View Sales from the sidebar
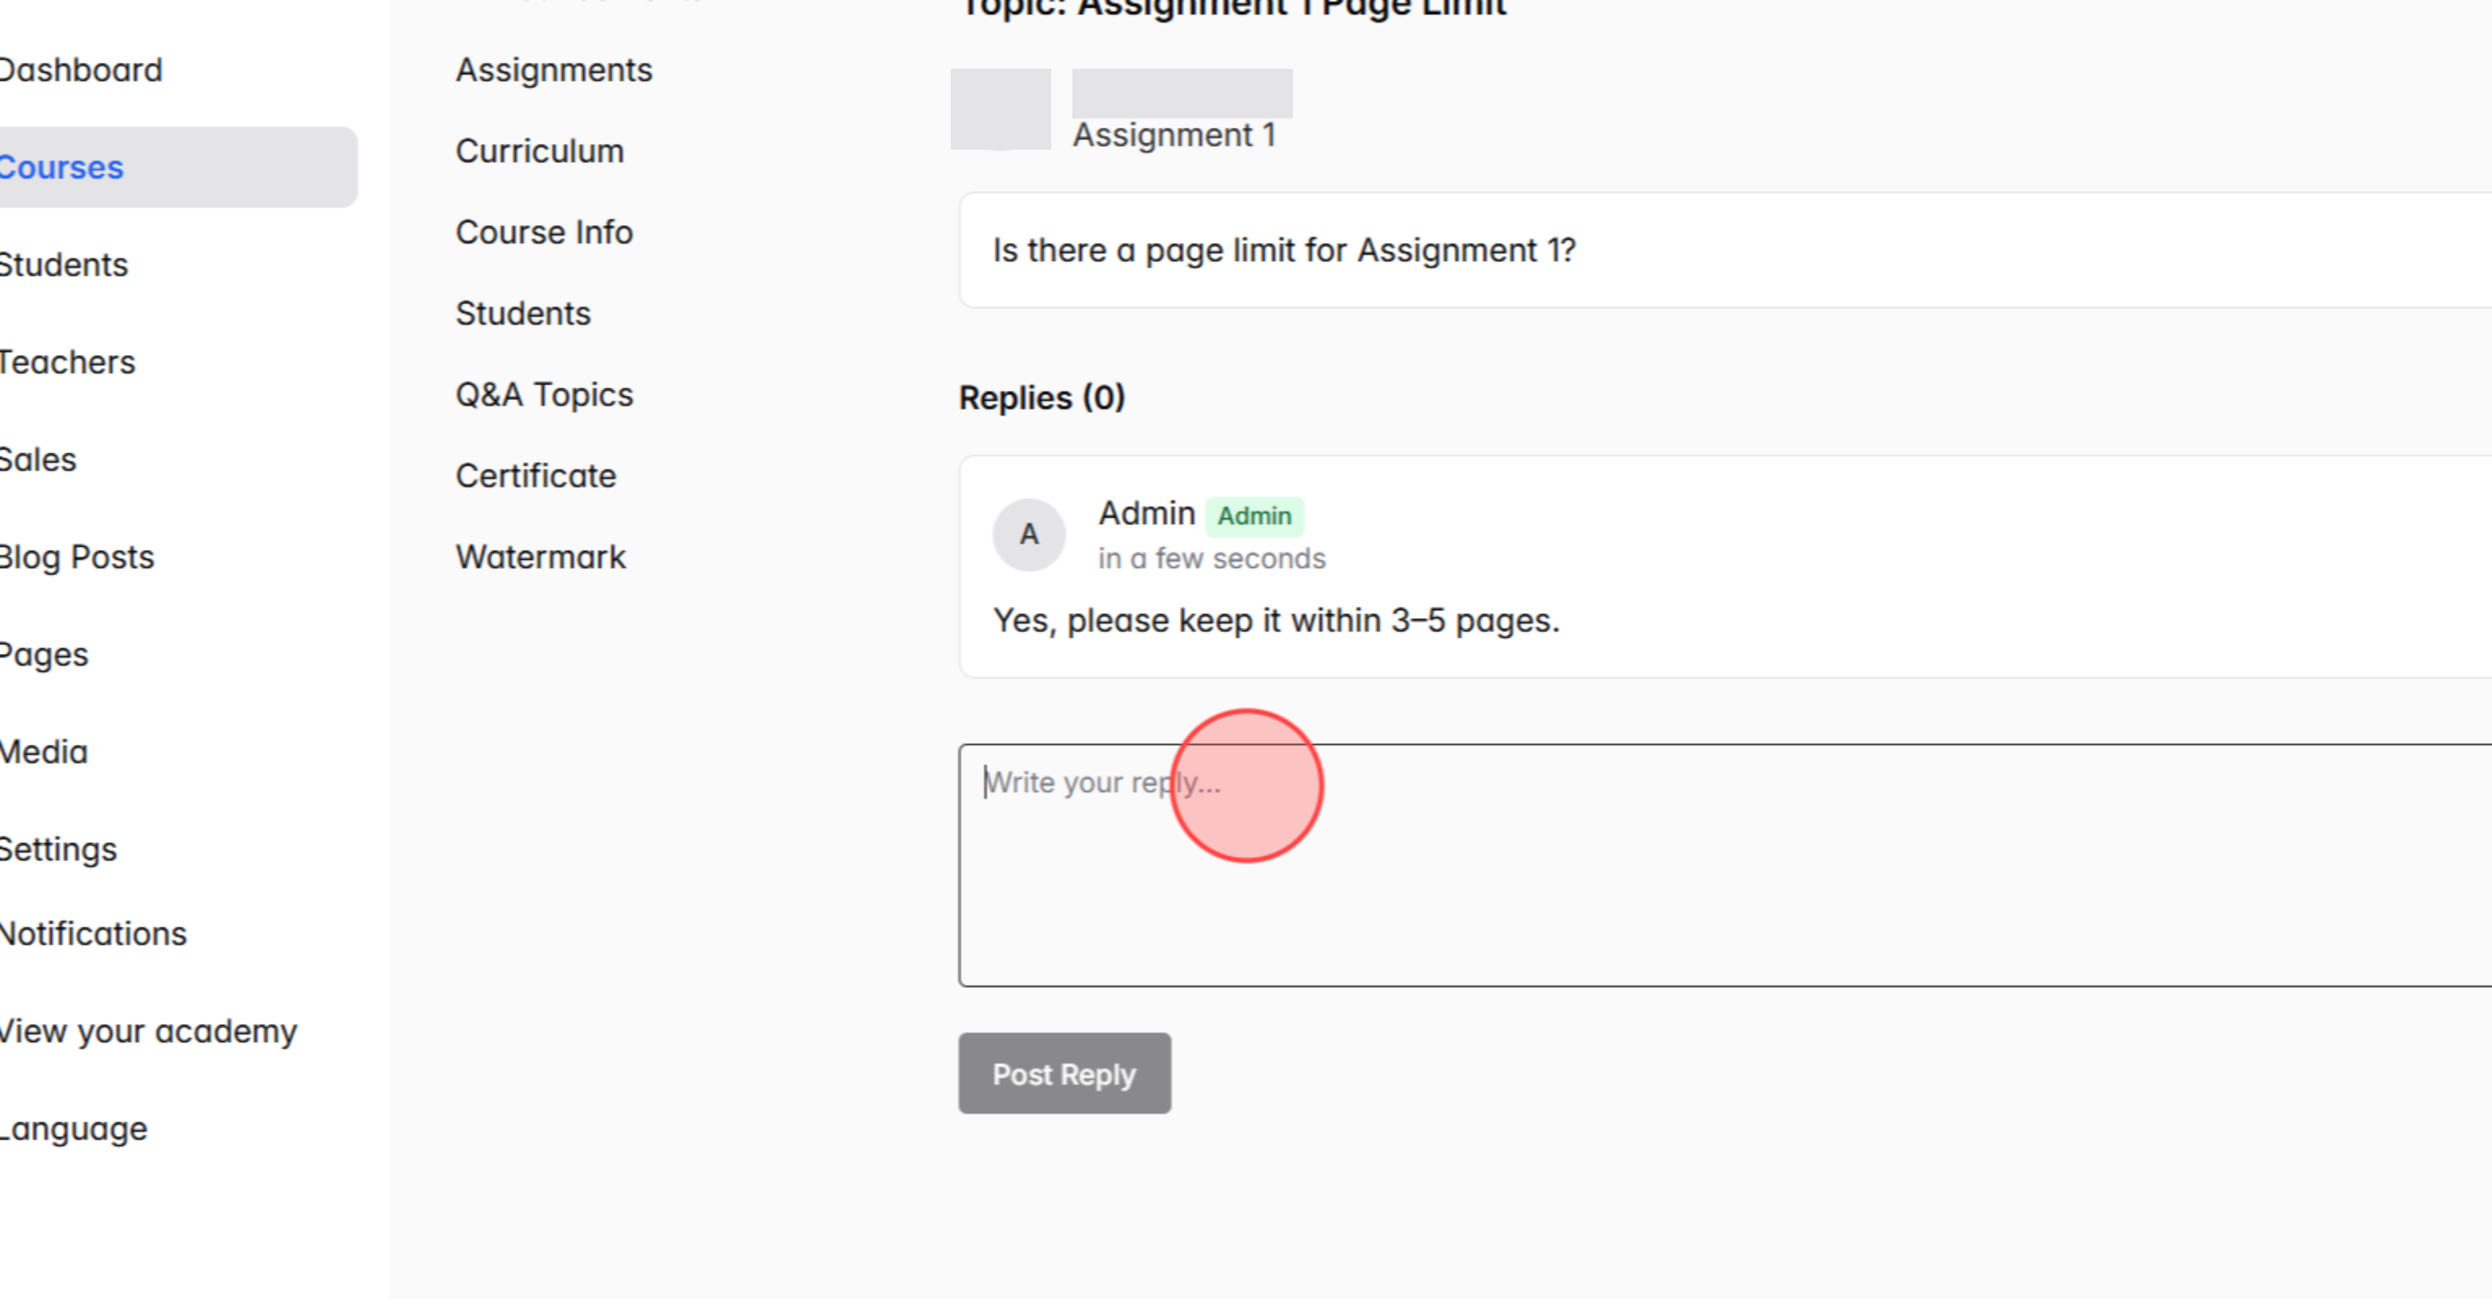This screenshot has width=2492, height=1299. pos(39,459)
